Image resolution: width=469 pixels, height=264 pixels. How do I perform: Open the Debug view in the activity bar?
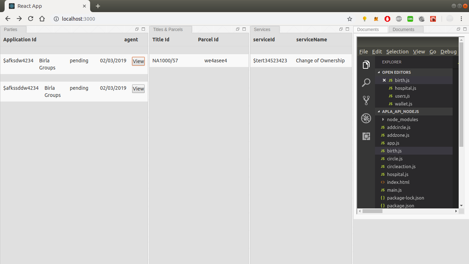point(366,118)
